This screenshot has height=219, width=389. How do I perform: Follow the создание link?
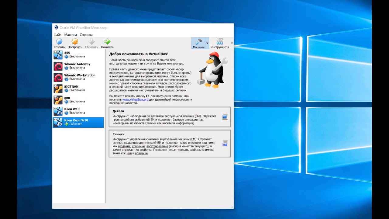[x=124, y=146]
